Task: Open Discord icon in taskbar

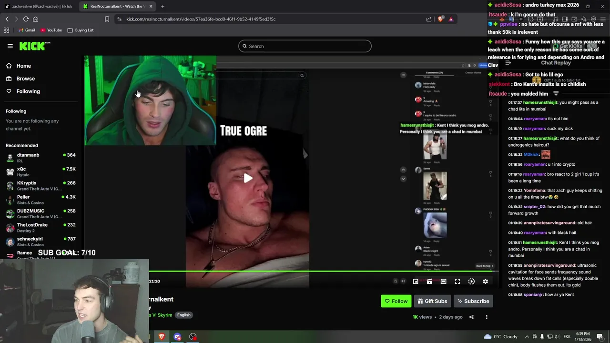Action: (177, 336)
